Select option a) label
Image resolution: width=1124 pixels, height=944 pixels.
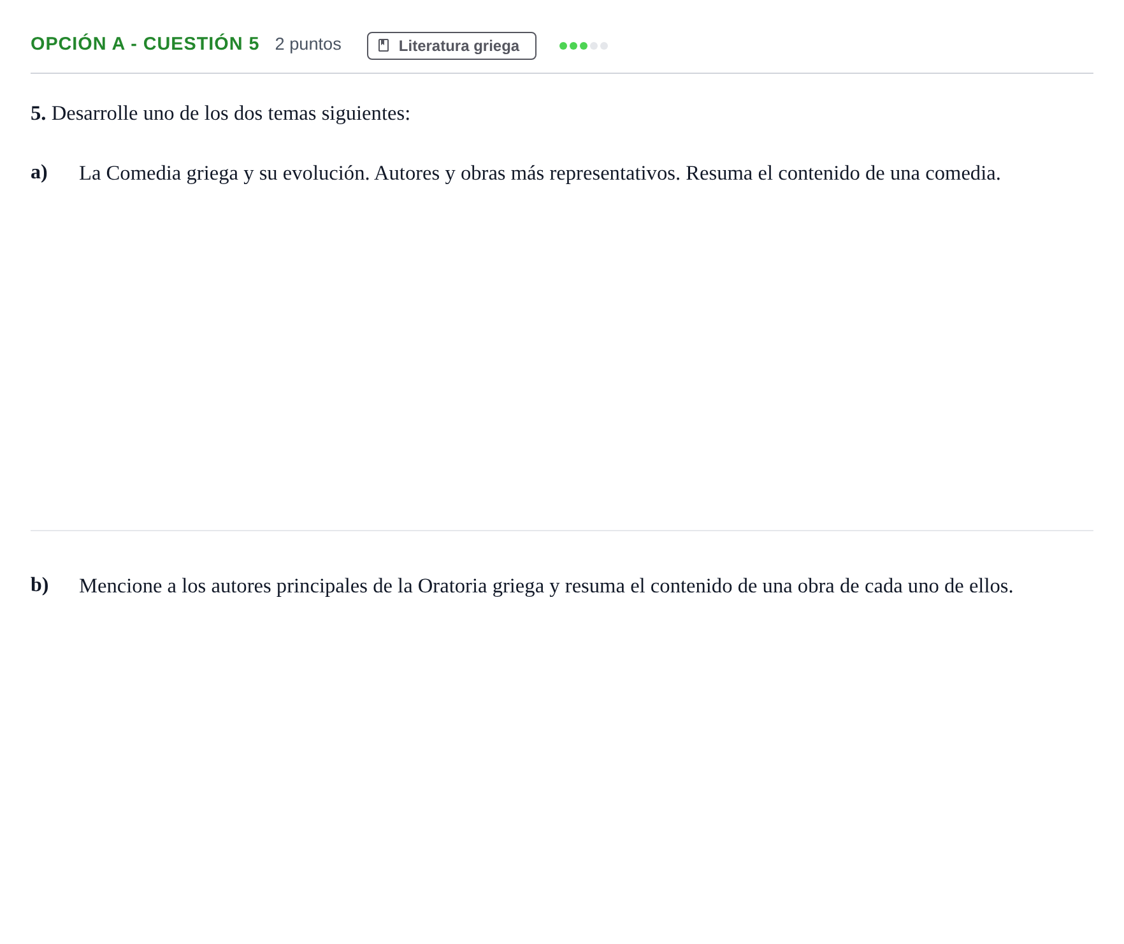(x=39, y=172)
